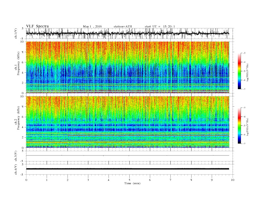Click the "2" time axis tick label

click(x=67, y=180)
